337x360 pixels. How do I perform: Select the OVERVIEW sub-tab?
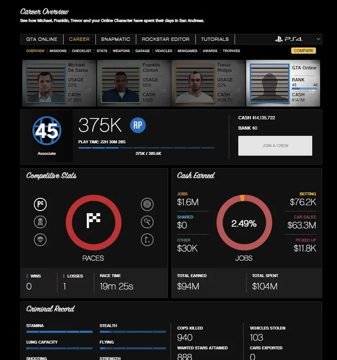pyautogui.click(x=35, y=51)
